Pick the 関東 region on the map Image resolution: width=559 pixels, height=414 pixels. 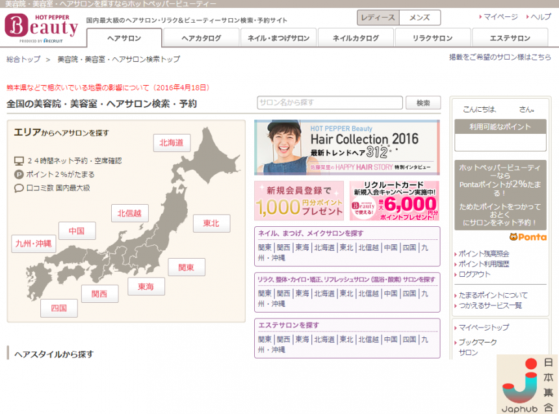coord(187,267)
